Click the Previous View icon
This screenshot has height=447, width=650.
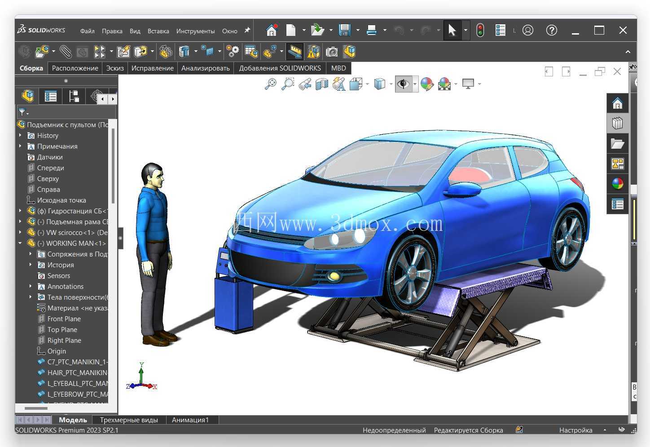305,84
